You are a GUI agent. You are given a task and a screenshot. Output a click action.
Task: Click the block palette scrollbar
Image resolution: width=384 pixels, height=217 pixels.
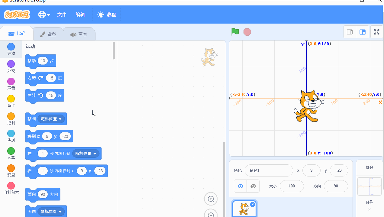[114, 50]
